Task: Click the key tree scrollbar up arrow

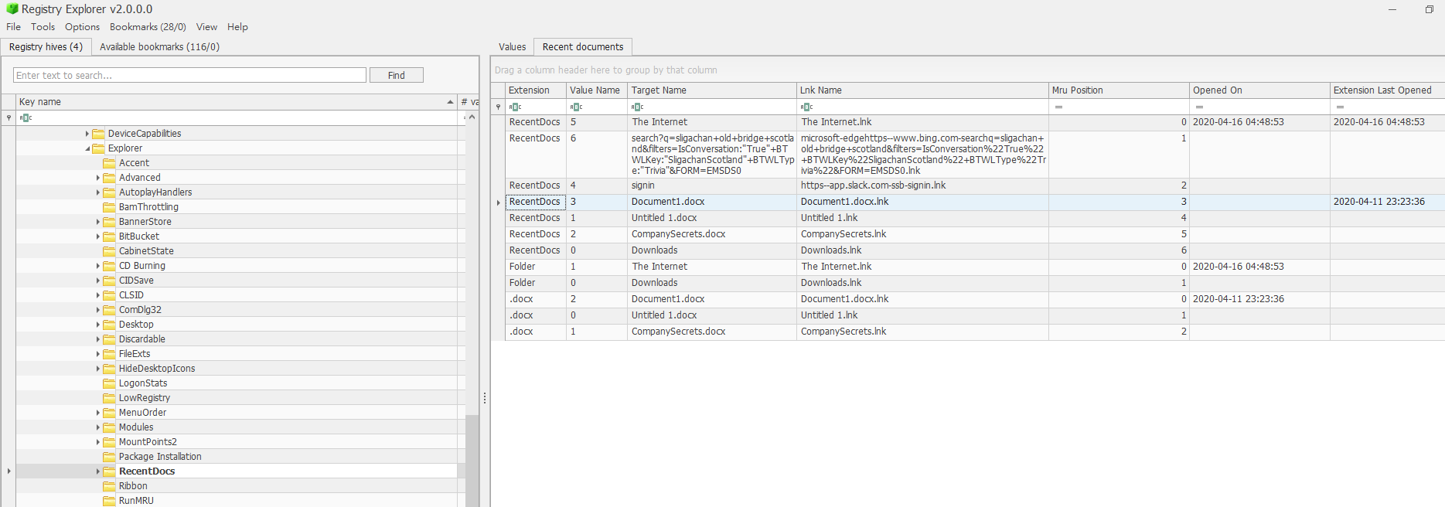Action: 472,117
